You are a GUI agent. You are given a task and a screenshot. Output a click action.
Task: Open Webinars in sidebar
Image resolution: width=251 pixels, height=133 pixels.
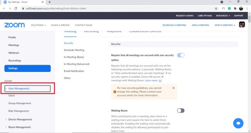click(x=14, y=53)
